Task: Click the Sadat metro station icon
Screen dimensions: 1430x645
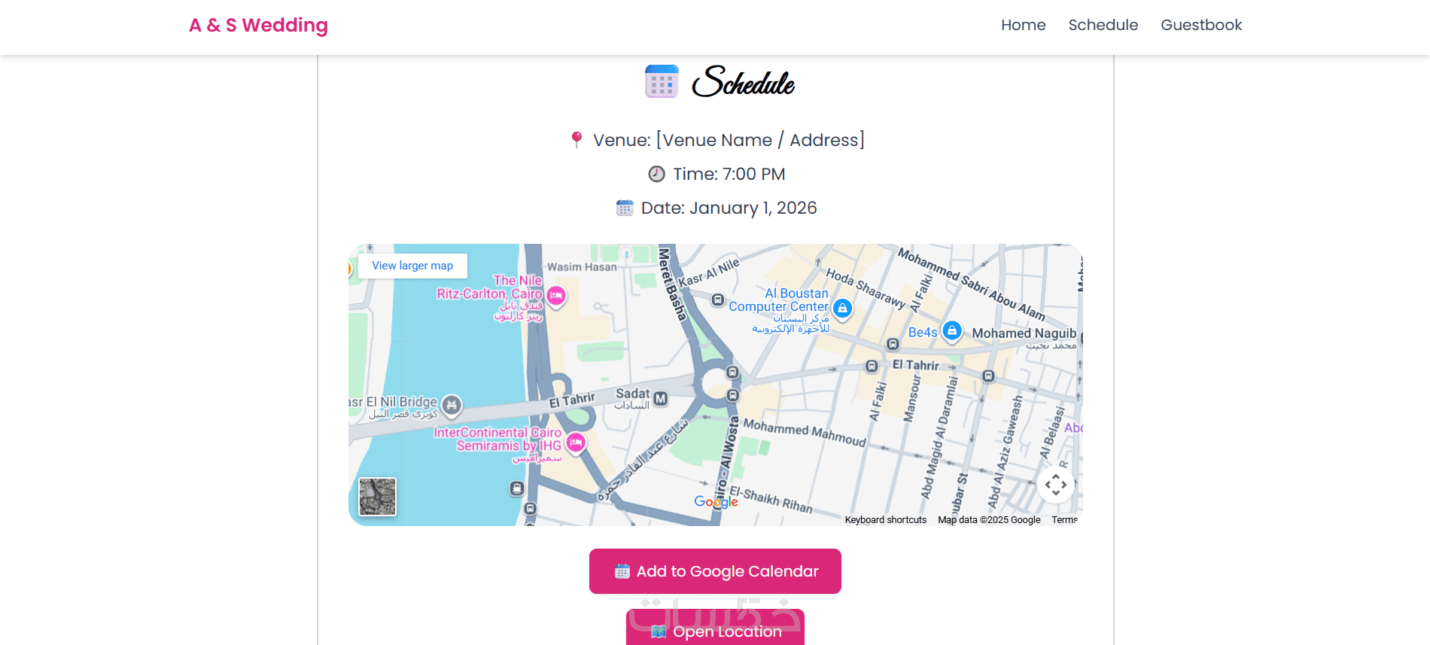Action: (x=660, y=398)
